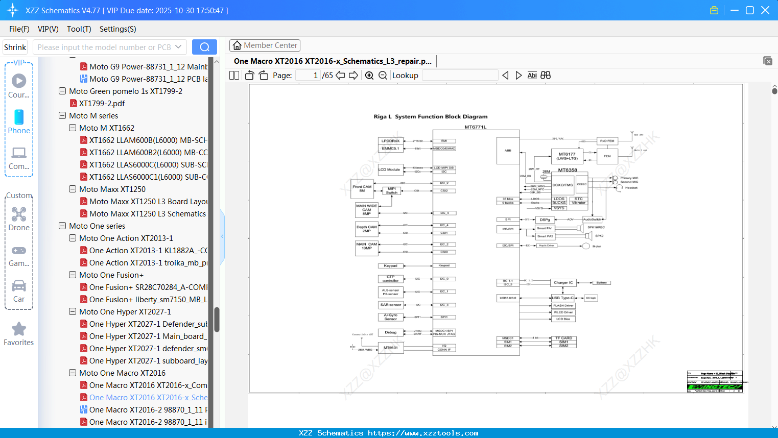
Task: Go to the next page with the forward arrow
Action: (x=352, y=75)
